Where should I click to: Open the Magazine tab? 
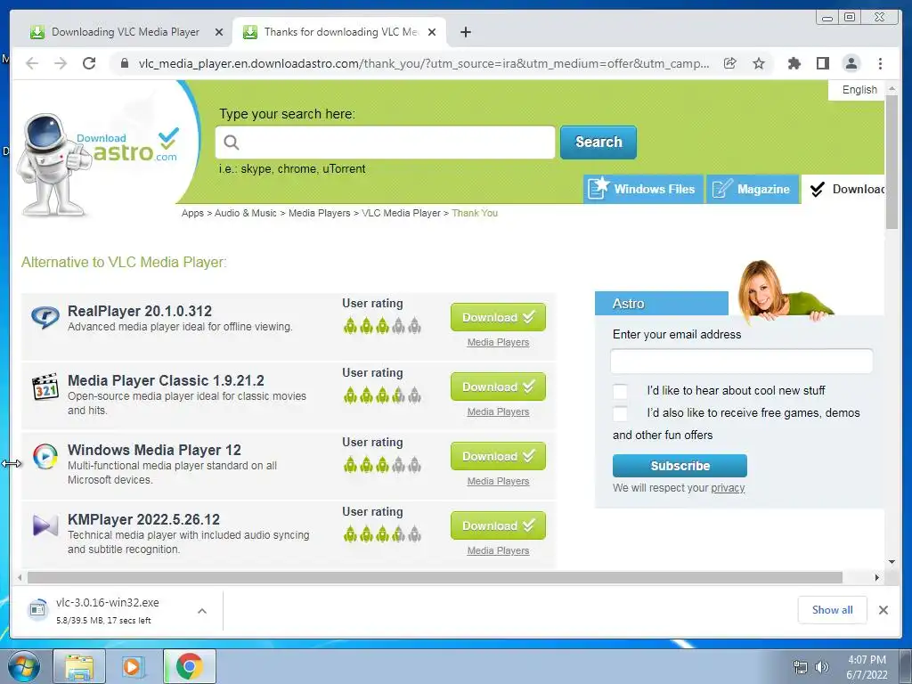[752, 189]
